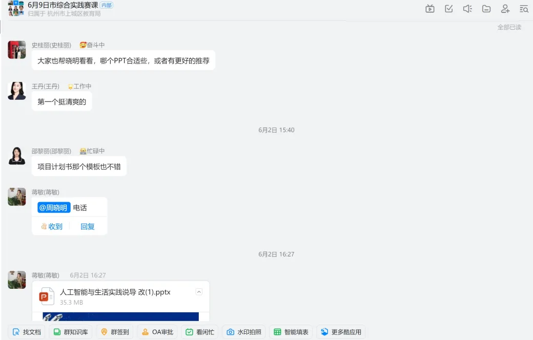Click the 收到 quick reply button
533x340 pixels.
tap(52, 226)
